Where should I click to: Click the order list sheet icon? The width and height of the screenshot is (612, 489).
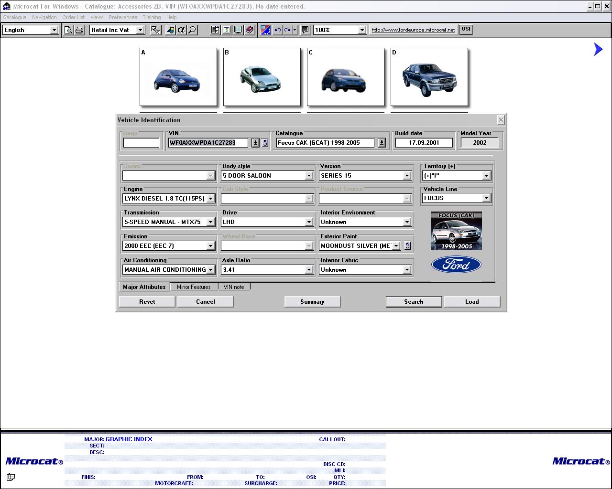216,30
